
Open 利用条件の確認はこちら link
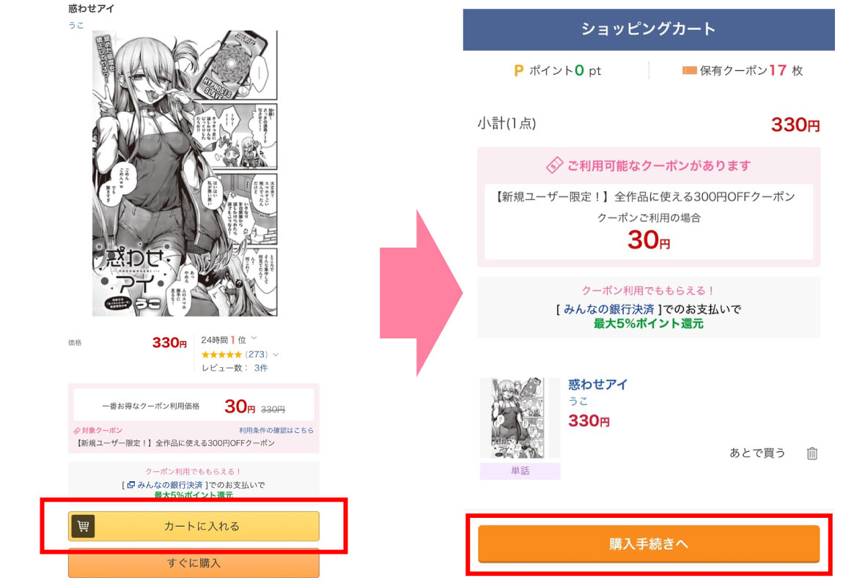[x=276, y=430]
